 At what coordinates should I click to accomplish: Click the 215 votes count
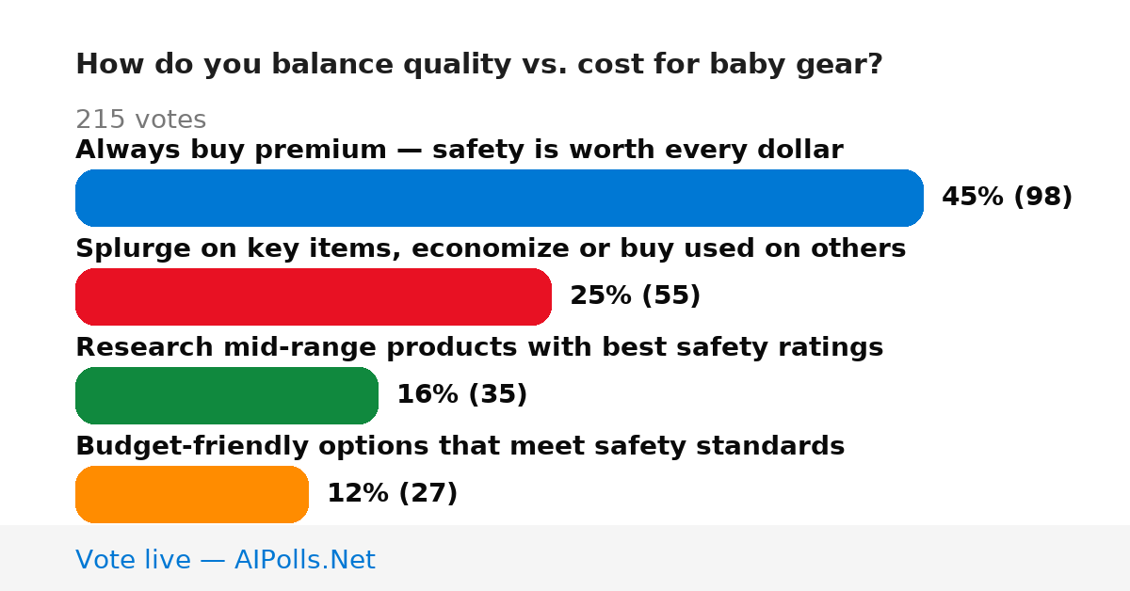click(141, 120)
